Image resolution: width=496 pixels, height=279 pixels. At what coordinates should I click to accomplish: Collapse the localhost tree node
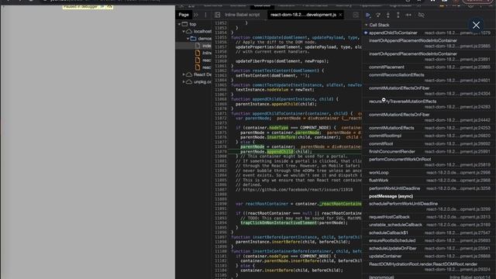[x=184, y=31]
